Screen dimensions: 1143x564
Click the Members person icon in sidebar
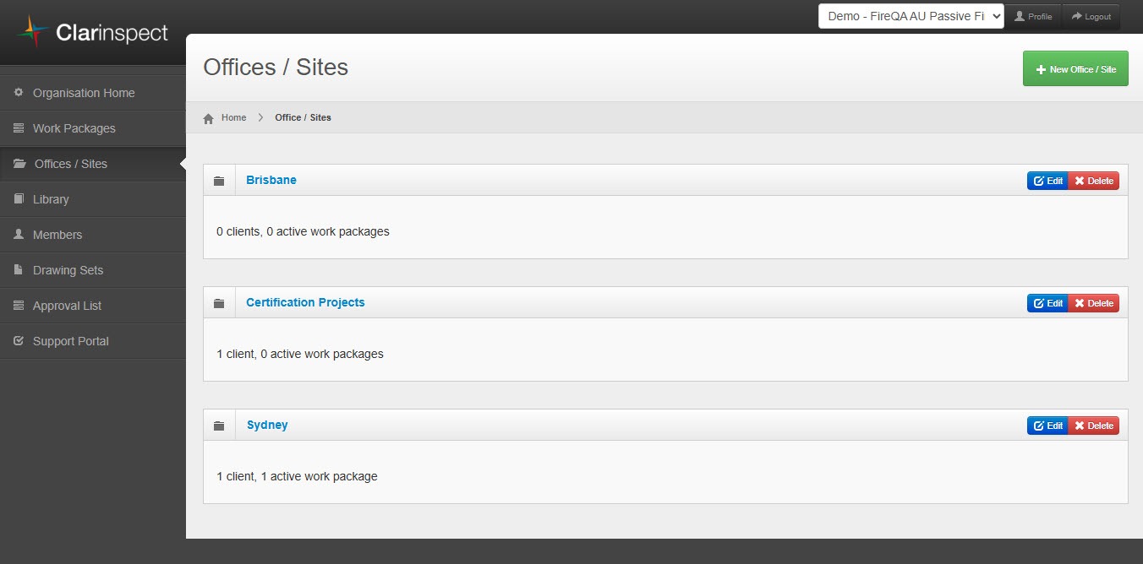19,235
